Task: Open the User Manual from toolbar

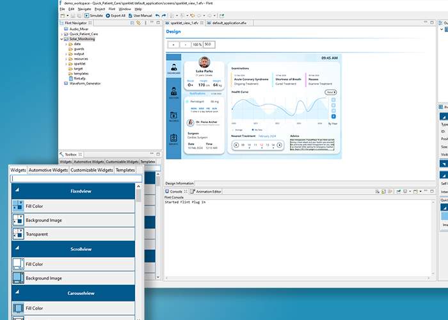Action: (x=141, y=15)
